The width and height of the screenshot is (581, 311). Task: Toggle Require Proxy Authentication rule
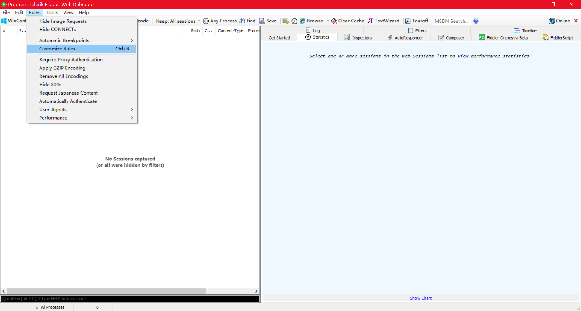point(82,60)
